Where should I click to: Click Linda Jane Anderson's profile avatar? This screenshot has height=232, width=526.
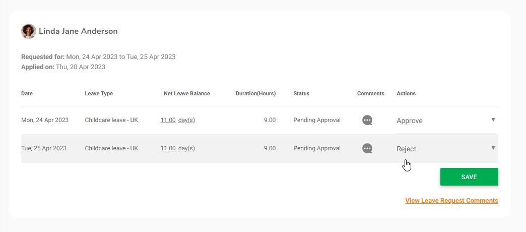28,31
